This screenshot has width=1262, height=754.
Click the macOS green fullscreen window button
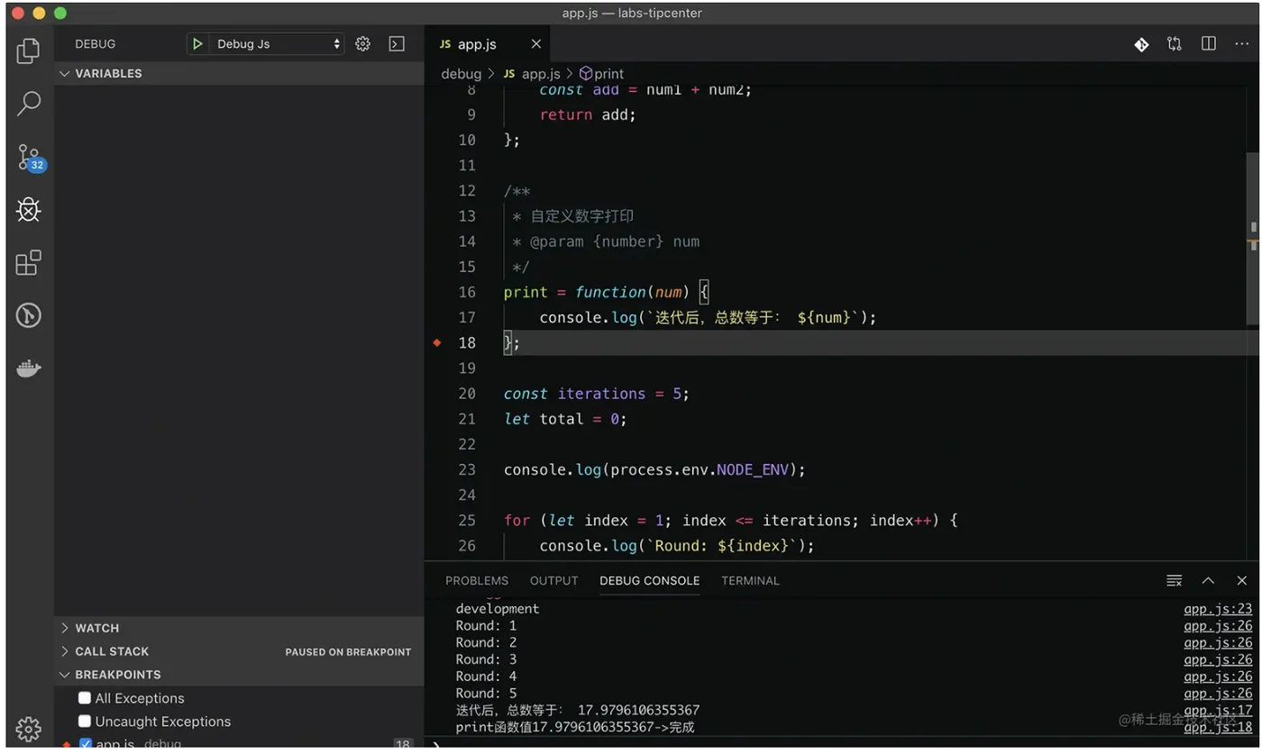click(60, 13)
